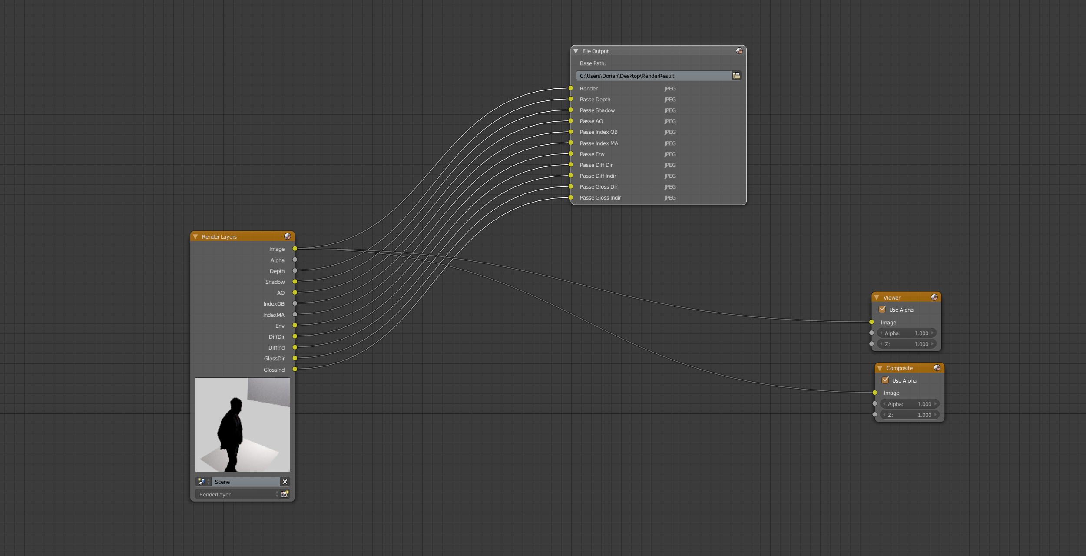The height and width of the screenshot is (556, 1086).
Task: Select the Composite node title
Action: point(899,368)
